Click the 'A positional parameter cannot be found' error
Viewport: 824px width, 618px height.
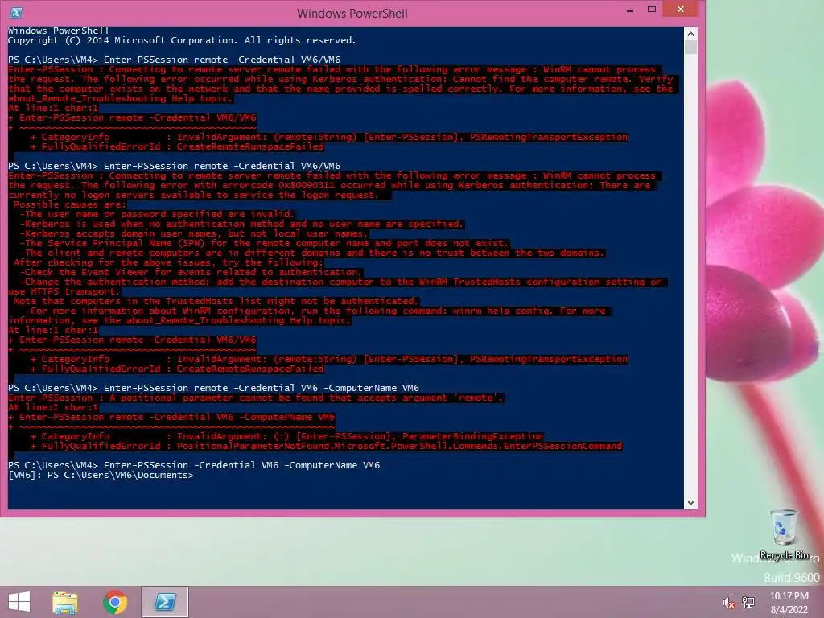click(256, 398)
